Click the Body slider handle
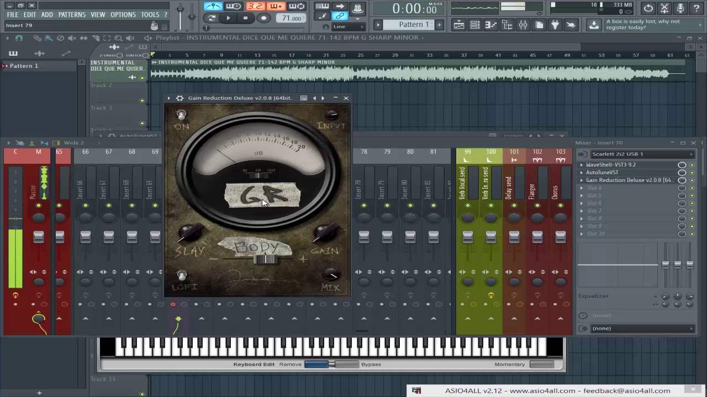Screen dimensions: 707x397 (x=266, y=259)
